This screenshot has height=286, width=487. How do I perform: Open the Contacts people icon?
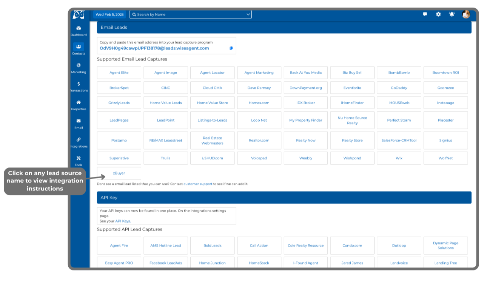(x=79, y=47)
